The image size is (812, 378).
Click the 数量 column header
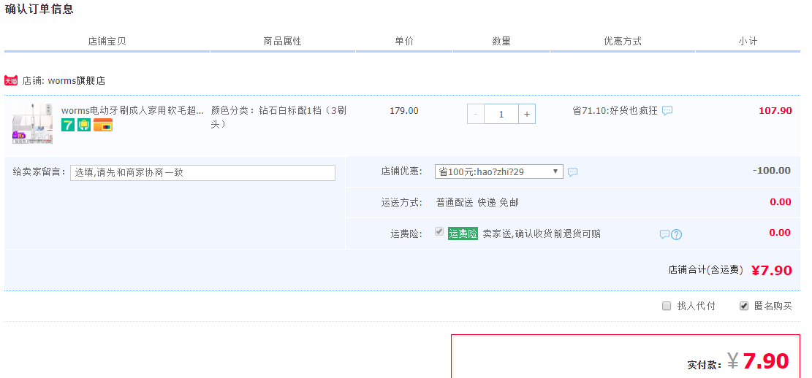(501, 42)
